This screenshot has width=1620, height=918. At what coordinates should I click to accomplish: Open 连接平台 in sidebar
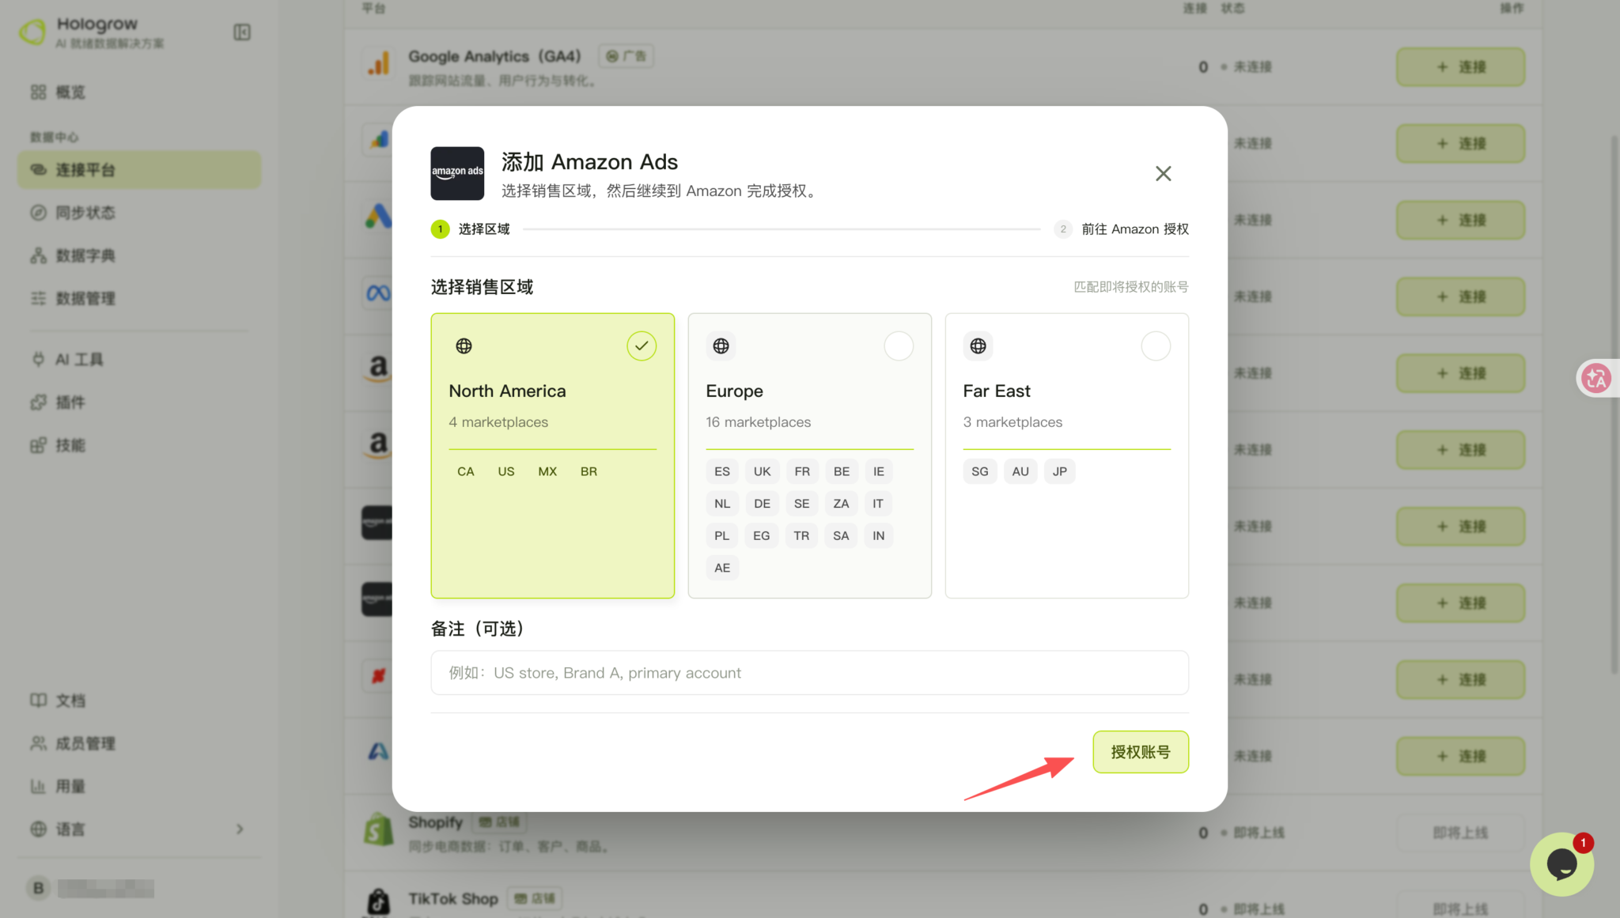(138, 170)
